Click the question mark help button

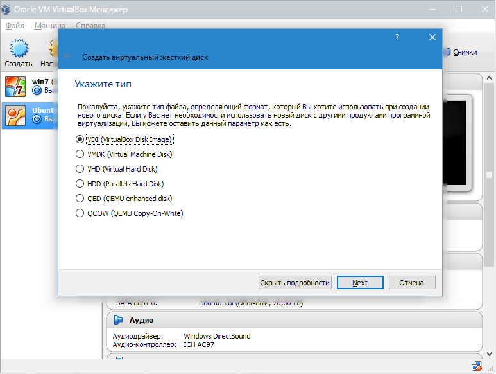[x=397, y=38]
